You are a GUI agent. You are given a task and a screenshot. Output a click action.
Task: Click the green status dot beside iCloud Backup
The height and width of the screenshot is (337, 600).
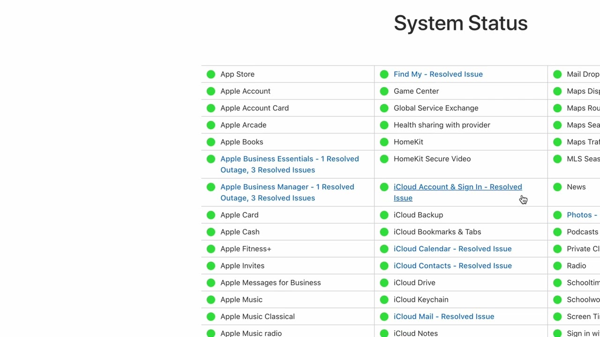384,215
